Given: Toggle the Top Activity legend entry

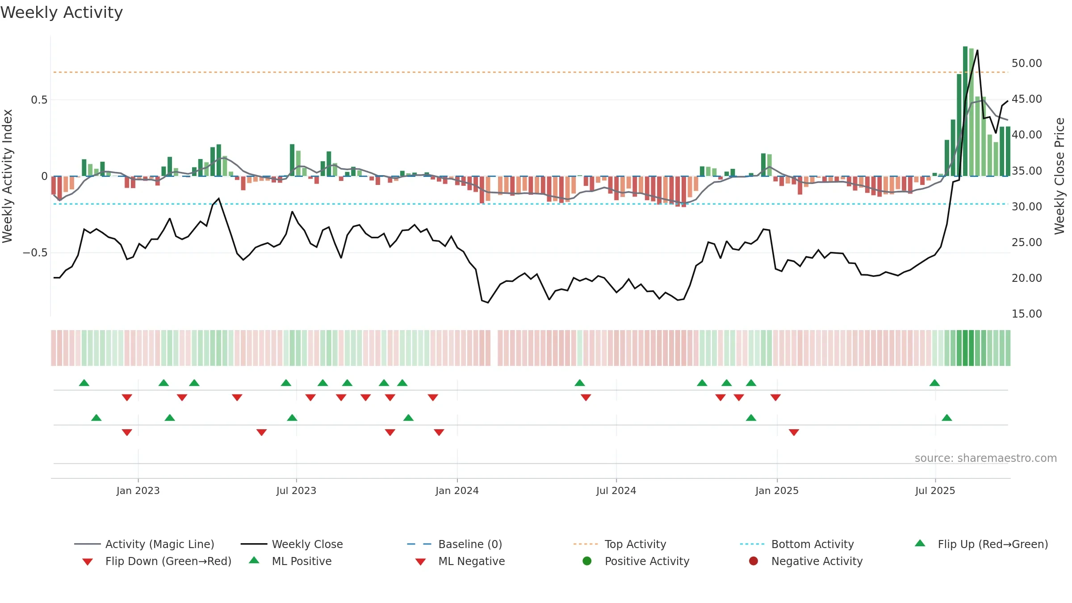Looking at the screenshot, I should click(x=620, y=544).
